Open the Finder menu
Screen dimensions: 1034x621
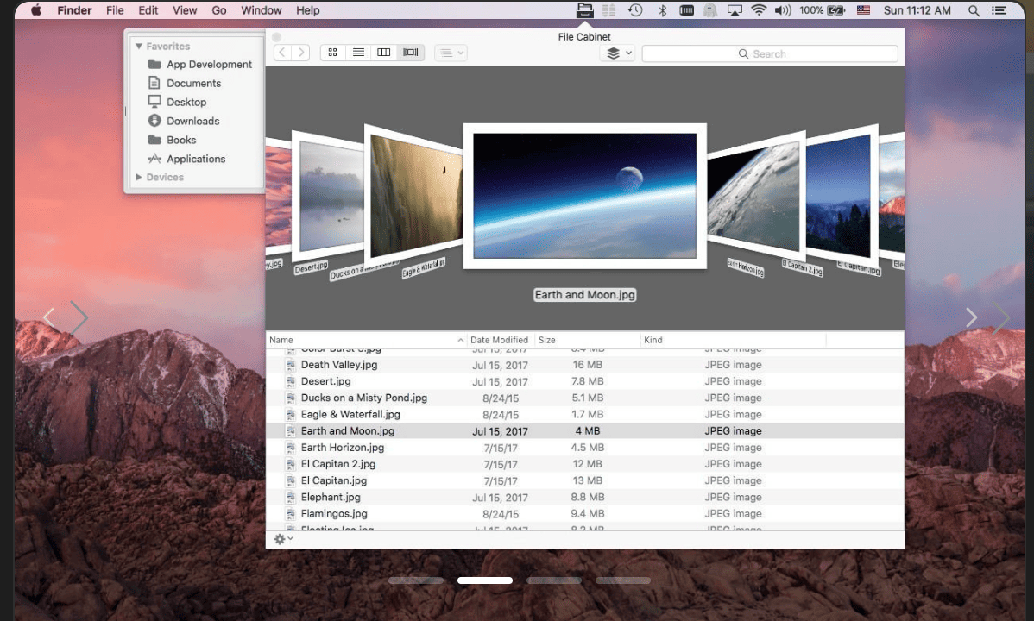pos(74,10)
